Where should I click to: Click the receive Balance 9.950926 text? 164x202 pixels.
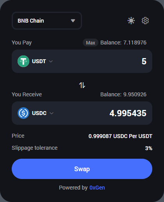123,94
